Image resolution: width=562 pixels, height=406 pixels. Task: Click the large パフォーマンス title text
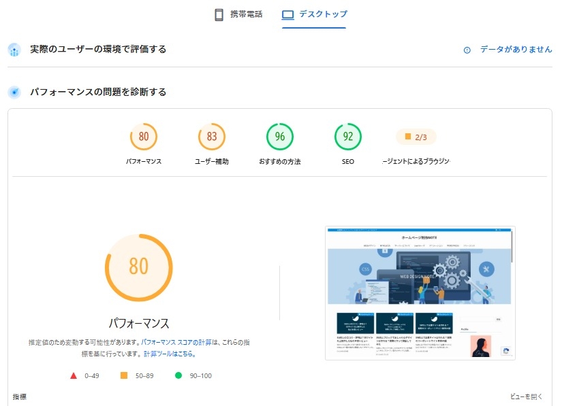(139, 323)
